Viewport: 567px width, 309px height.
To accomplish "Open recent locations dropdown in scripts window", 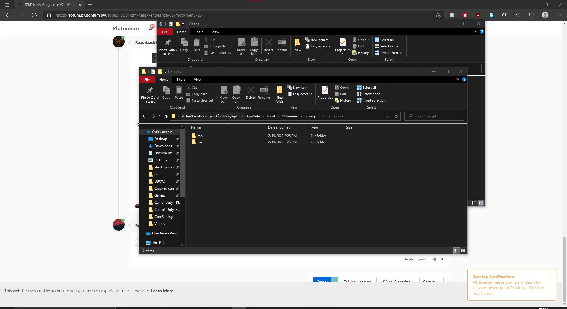I will point(160,116).
